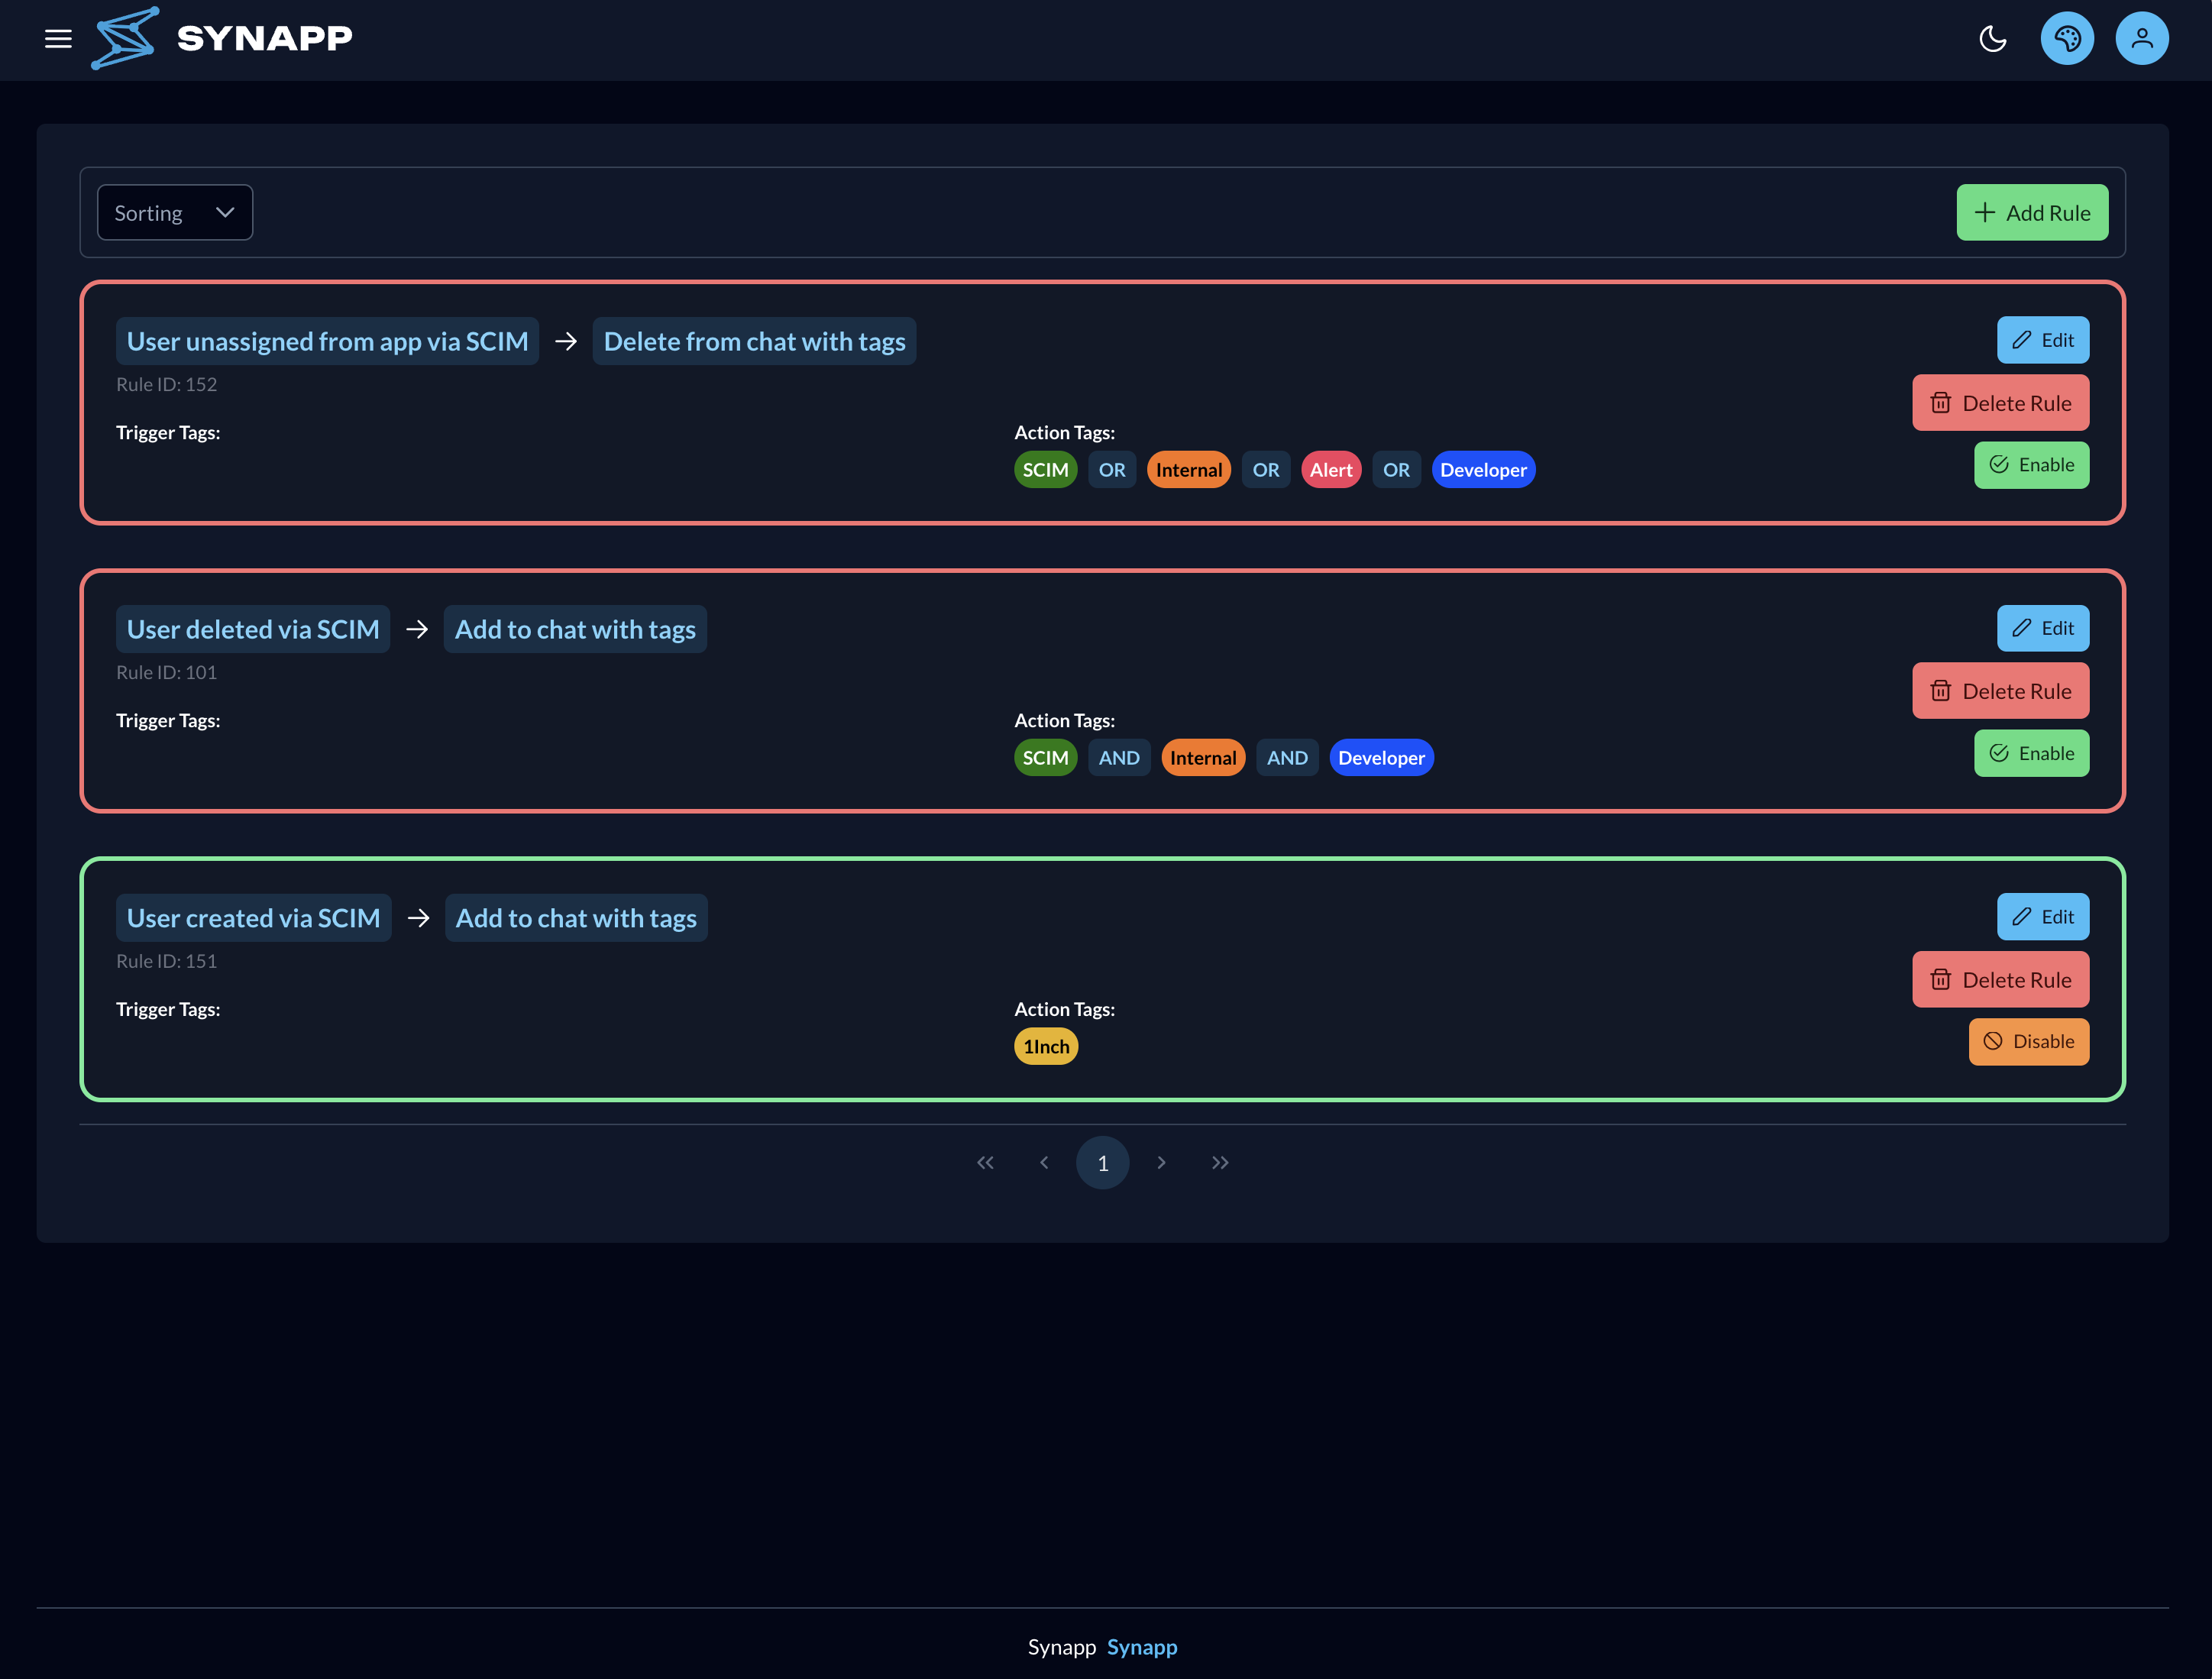Image resolution: width=2212 pixels, height=1679 pixels.
Task: Edit rule ID 101
Action: click(x=2043, y=628)
